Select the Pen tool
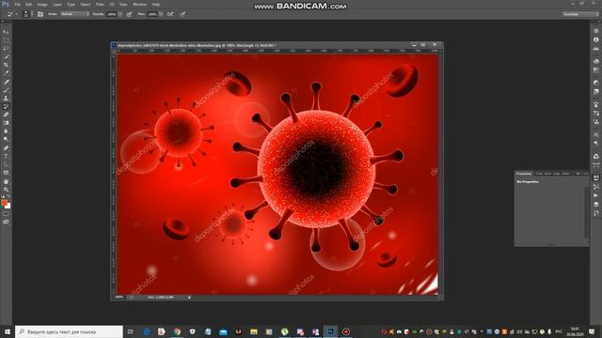This screenshot has height=338, width=602. click(6, 148)
